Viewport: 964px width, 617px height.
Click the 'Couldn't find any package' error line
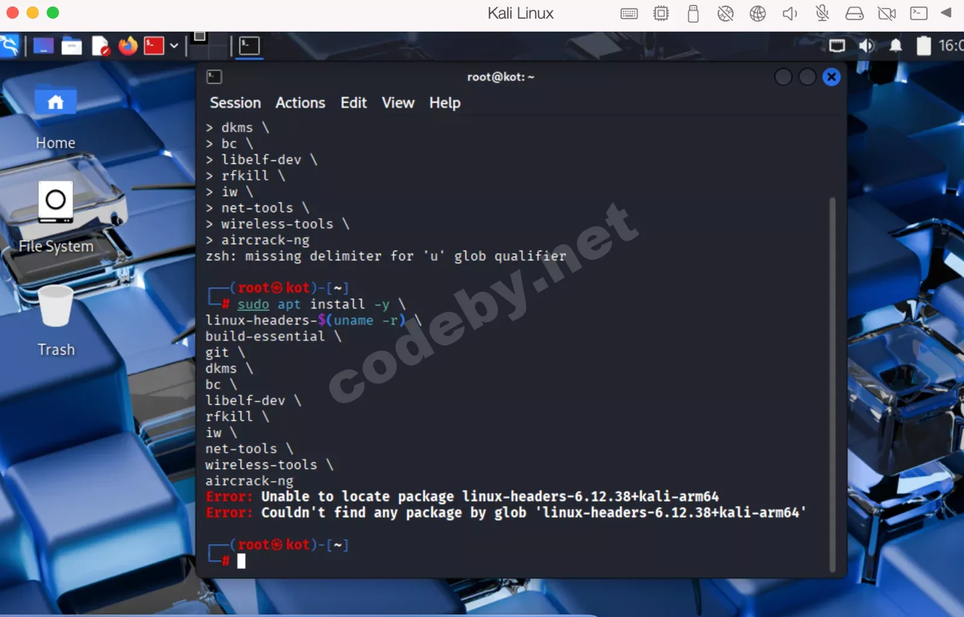tap(505, 513)
